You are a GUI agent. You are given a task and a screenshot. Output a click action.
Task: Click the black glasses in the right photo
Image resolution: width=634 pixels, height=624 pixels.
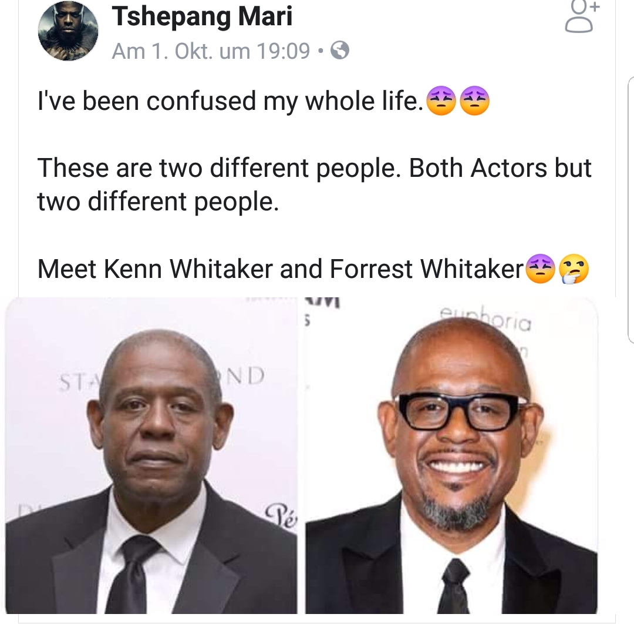coord(461,411)
